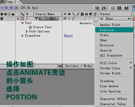Screen dimensions: 135x107
Task: Click the quality switch header icon
Action: pos(74,14)
